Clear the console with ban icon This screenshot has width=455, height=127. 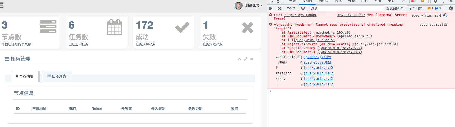point(279,8)
